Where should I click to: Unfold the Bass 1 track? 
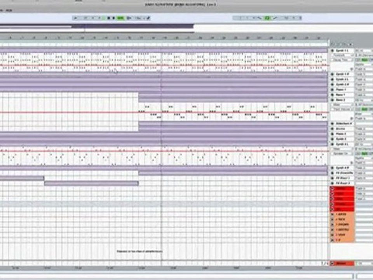[332, 95]
